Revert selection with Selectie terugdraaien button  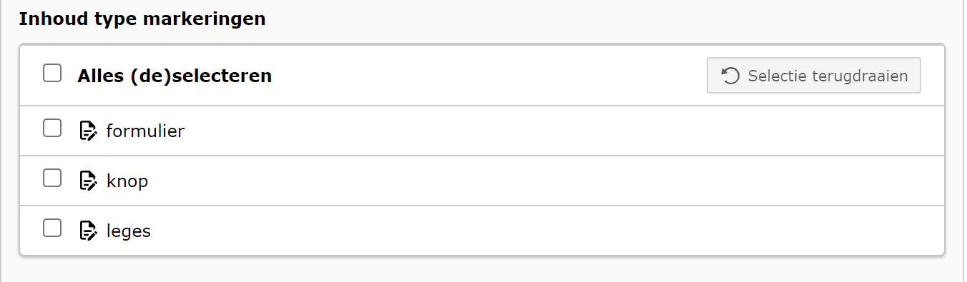tap(814, 76)
